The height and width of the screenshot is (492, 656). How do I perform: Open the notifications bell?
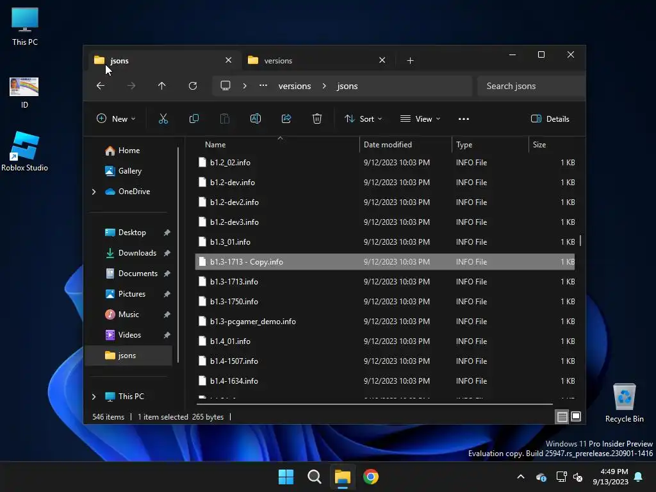[639, 477]
